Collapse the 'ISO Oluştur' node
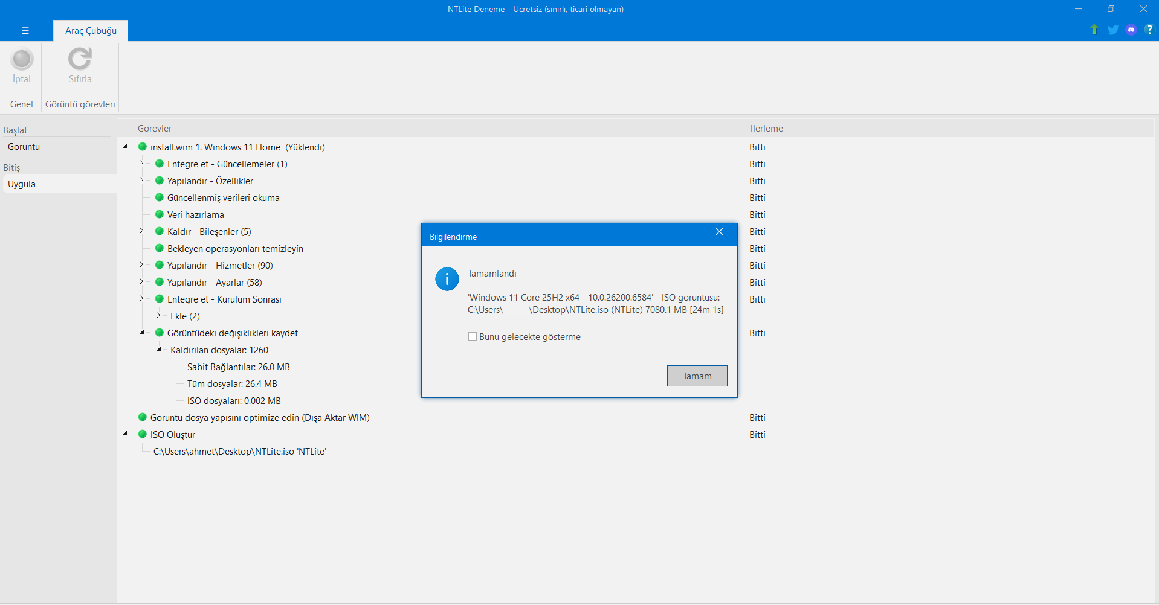This screenshot has width=1159, height=605. [x=125, y=434]
